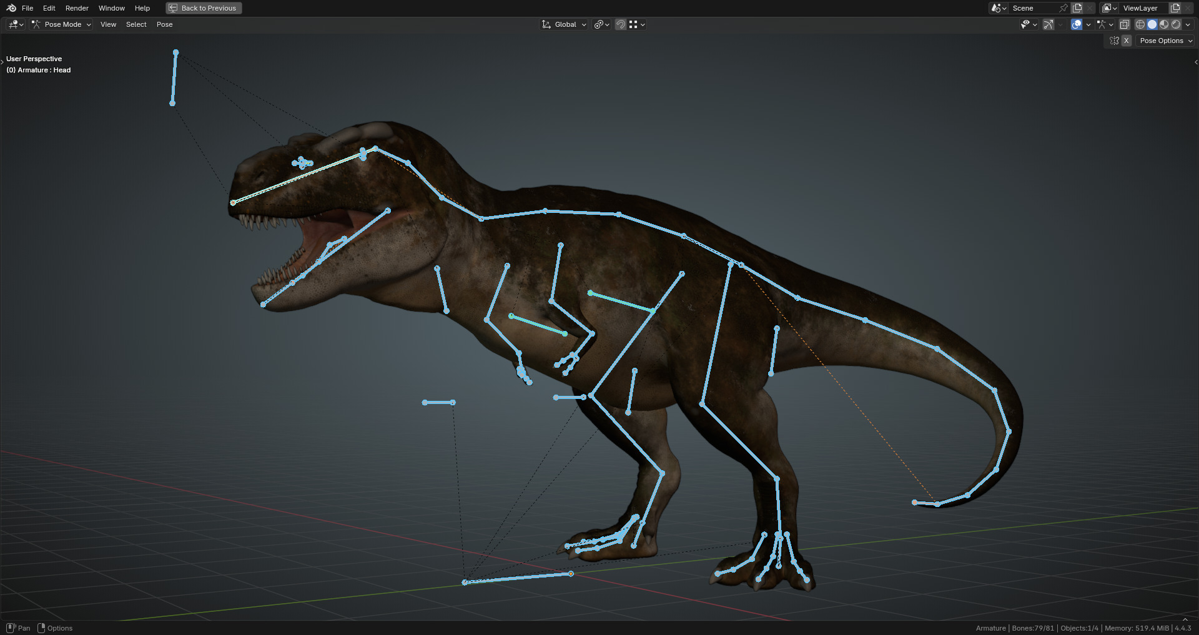Image resolution: width=1199 pixels, height=635 pixels.
Task: Toggle X-axis mirror button
Action: (x=1126, y=41)
